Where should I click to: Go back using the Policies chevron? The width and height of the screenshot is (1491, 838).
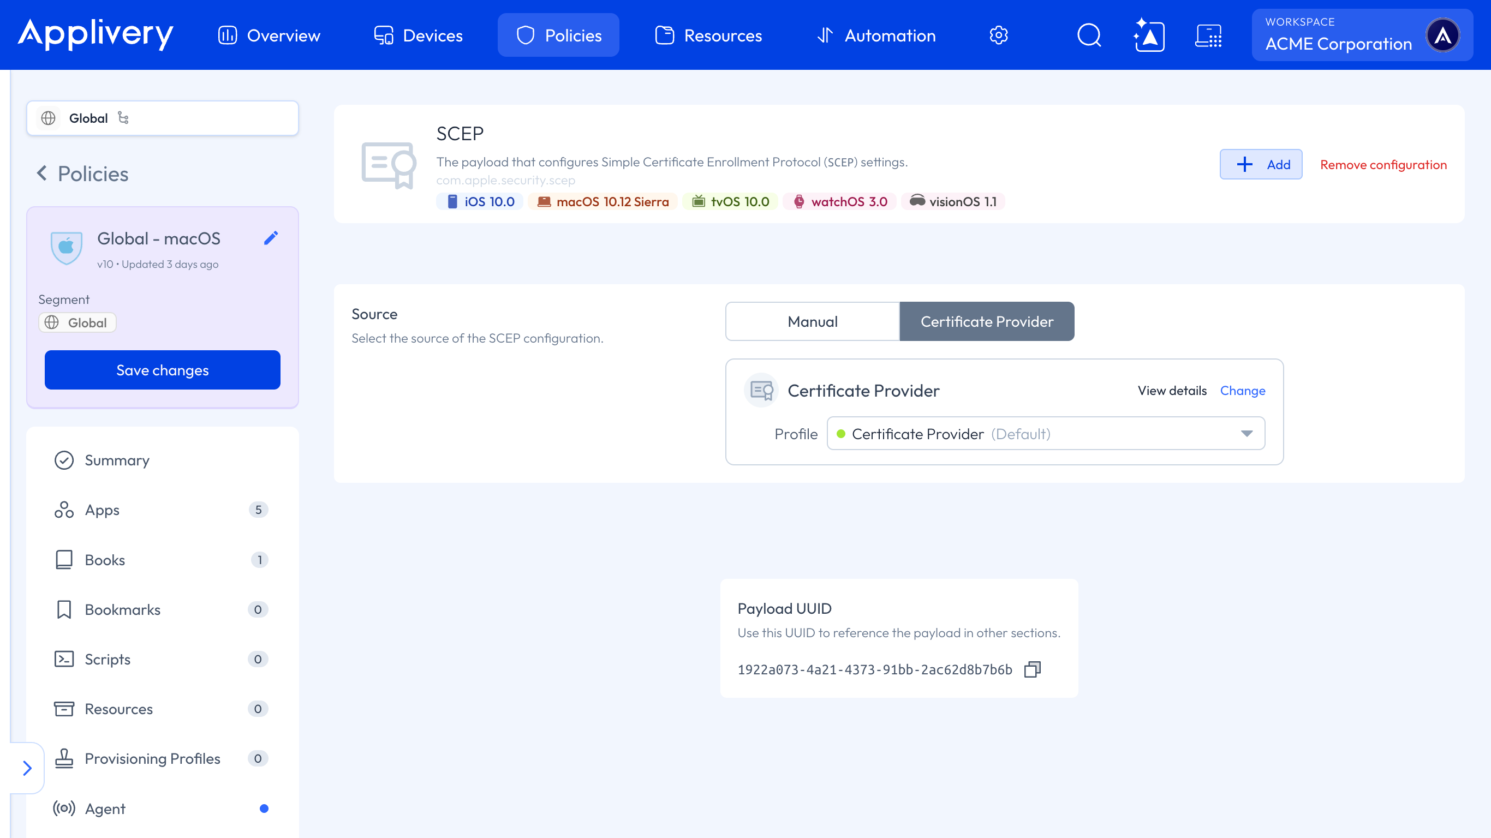click(41, 173)
